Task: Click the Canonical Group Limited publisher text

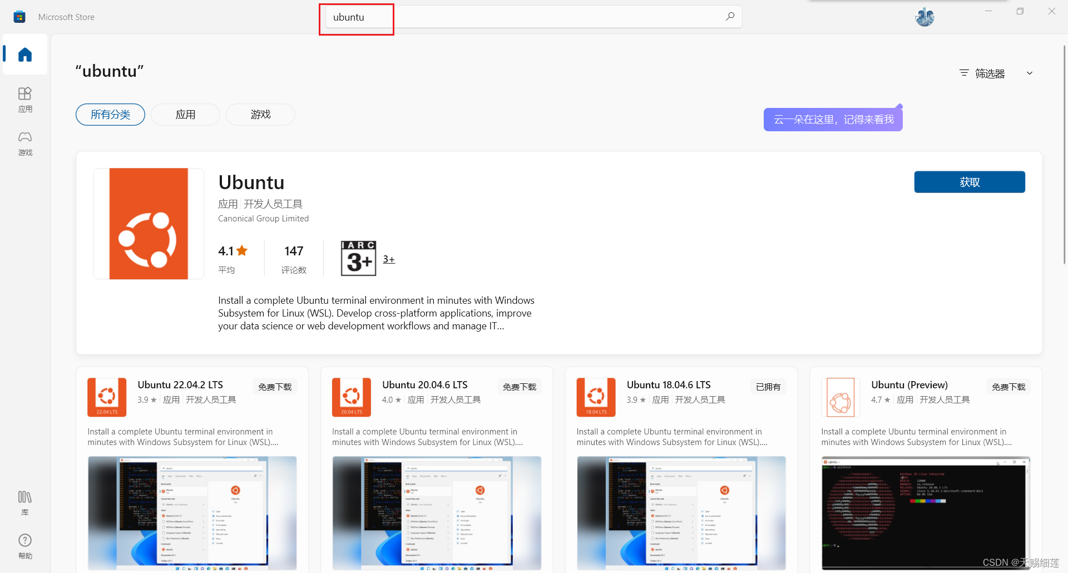Action: (x=263, y=219)
